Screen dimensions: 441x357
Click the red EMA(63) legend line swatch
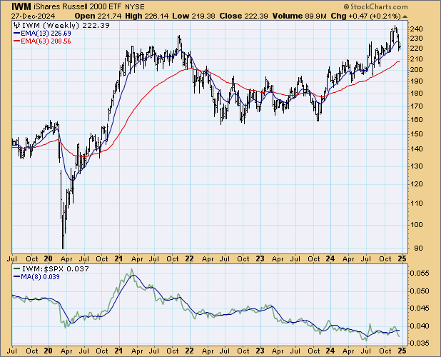(x=16, y=41)
